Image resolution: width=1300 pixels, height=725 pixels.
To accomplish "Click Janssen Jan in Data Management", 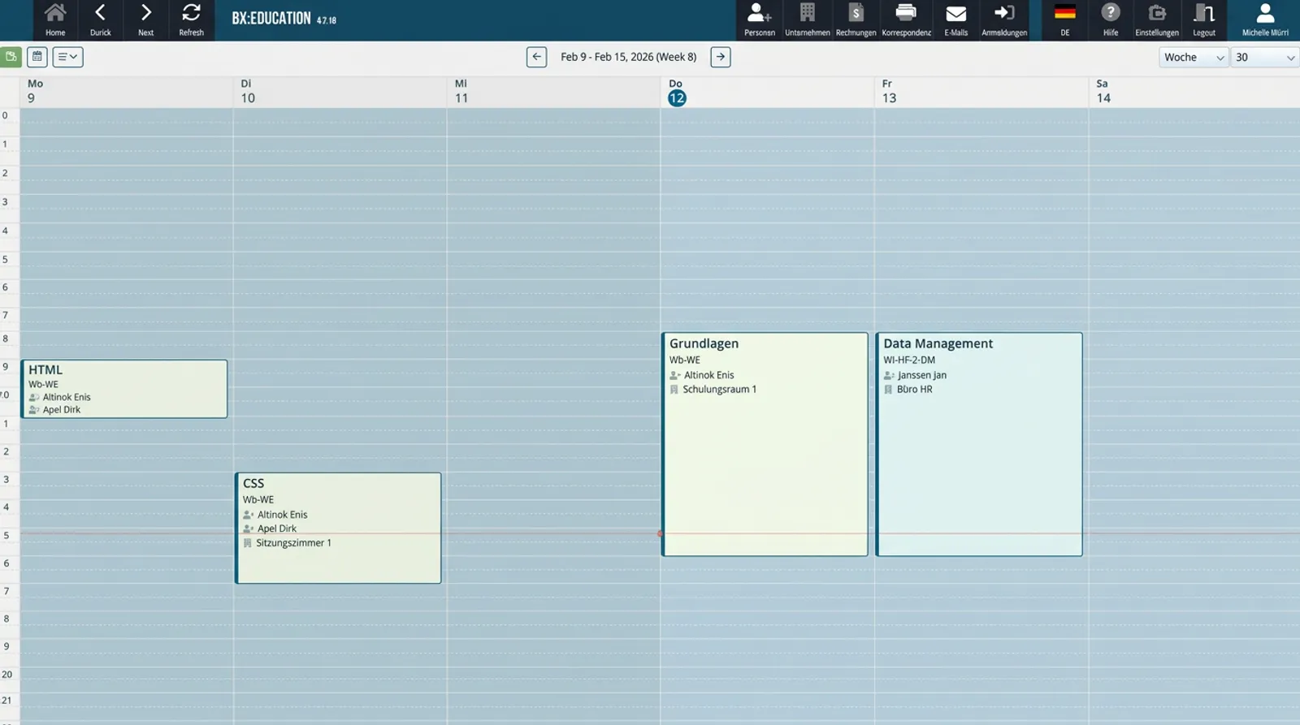I will (922, 375).
